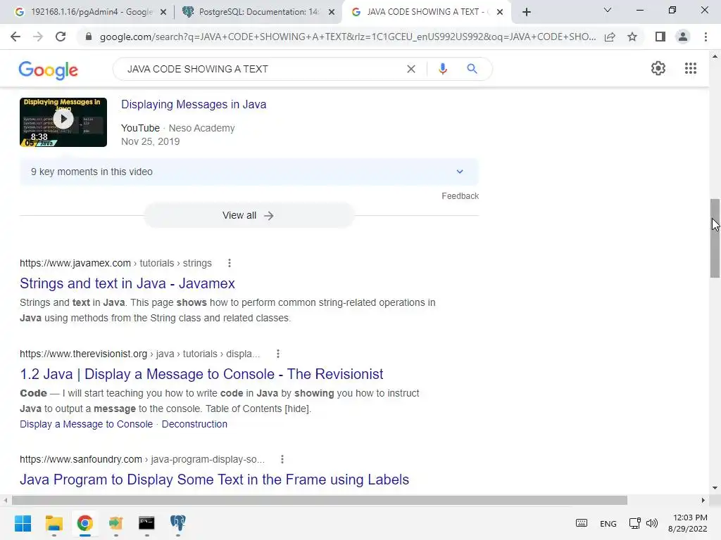Image resolution: width=721 pixels, height=540 pixels.
Task: Submit search using magnifier icon
Action: 472,69
